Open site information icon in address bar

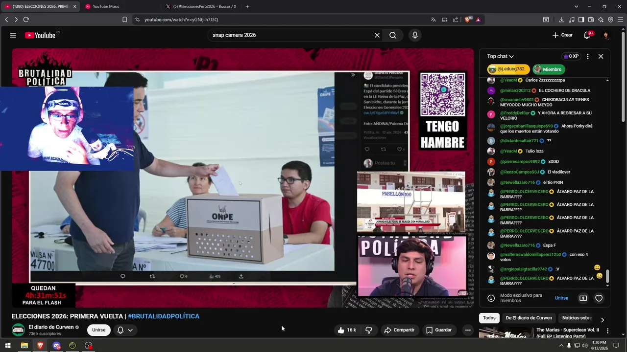click(137, 20)
